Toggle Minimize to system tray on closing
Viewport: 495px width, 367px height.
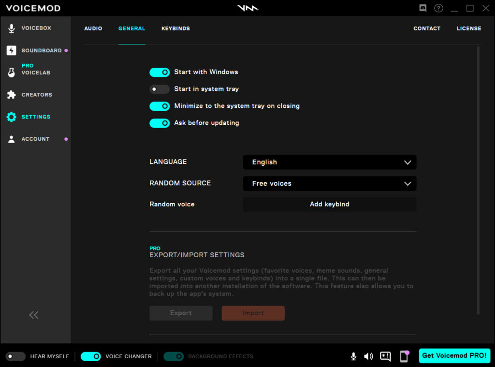point(160,106)
